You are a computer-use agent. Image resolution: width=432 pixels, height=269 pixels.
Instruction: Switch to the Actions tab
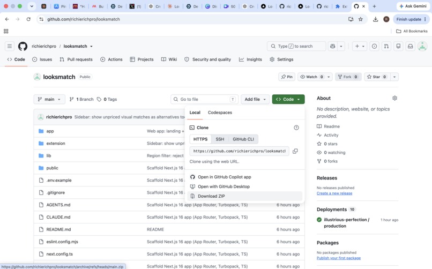[111, 59]
